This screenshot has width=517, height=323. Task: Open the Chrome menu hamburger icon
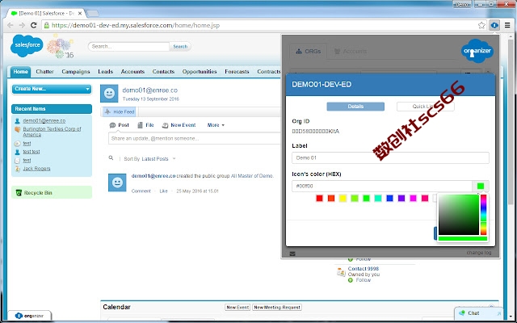pyautogui.click(x=507, y=25)
